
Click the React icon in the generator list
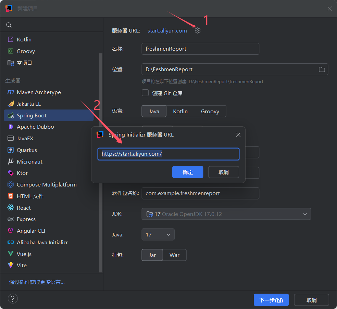coord(10,207)
